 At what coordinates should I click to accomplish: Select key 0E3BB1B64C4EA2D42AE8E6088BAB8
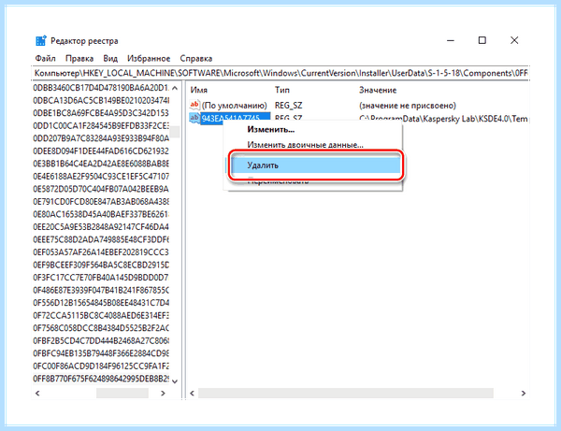coord(101,164)
